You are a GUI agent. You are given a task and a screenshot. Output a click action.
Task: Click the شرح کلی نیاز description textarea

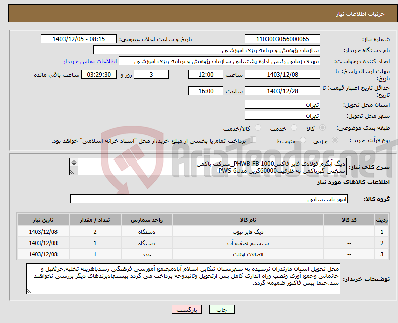[208, 167]
